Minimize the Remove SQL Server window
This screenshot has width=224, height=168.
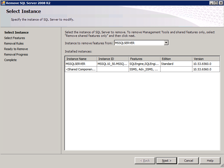tap(212, 3)
